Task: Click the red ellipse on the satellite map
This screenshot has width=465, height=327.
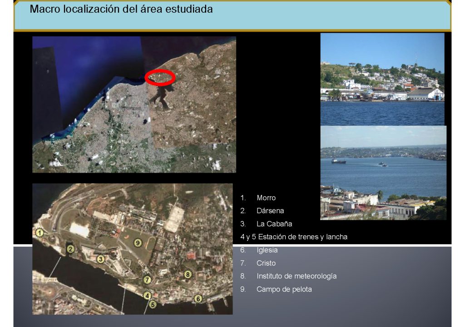Action: pos(160,78)
